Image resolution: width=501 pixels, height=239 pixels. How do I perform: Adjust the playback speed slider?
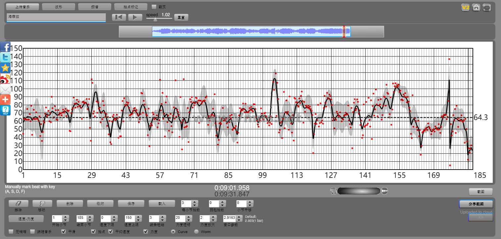(155, 20)
